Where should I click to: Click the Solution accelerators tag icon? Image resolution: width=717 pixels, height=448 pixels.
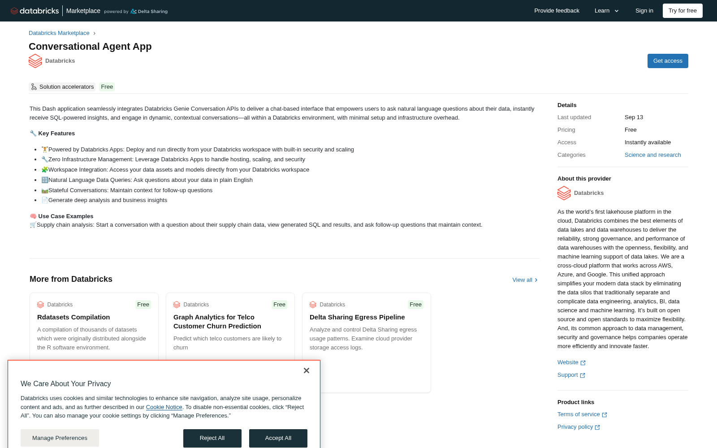tap(34, 87)
